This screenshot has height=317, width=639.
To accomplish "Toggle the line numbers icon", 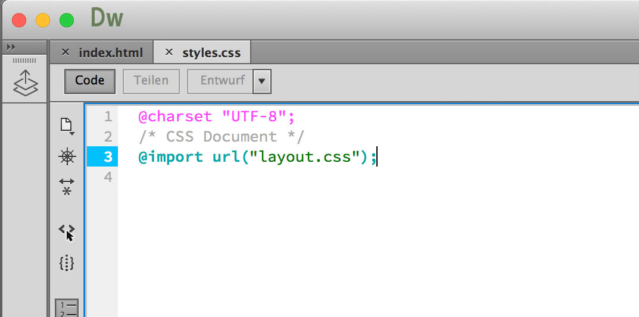I will pos(67,308).
